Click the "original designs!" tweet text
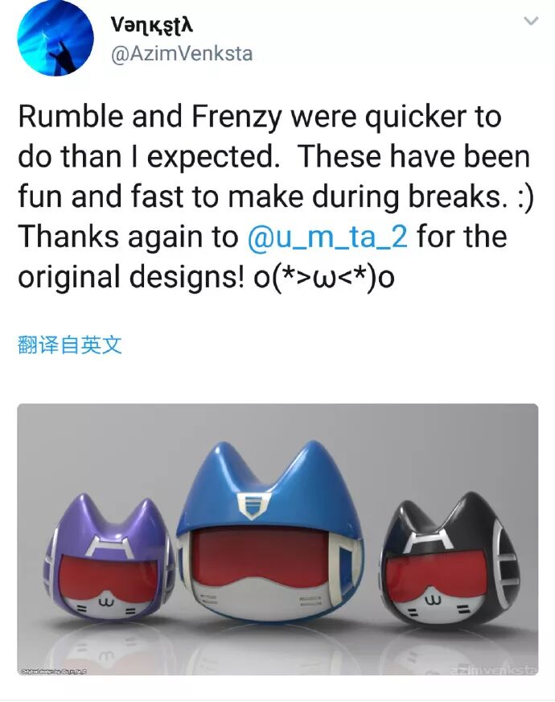The height and width of the screenshot is (702, 555). (x=131, y=277)
